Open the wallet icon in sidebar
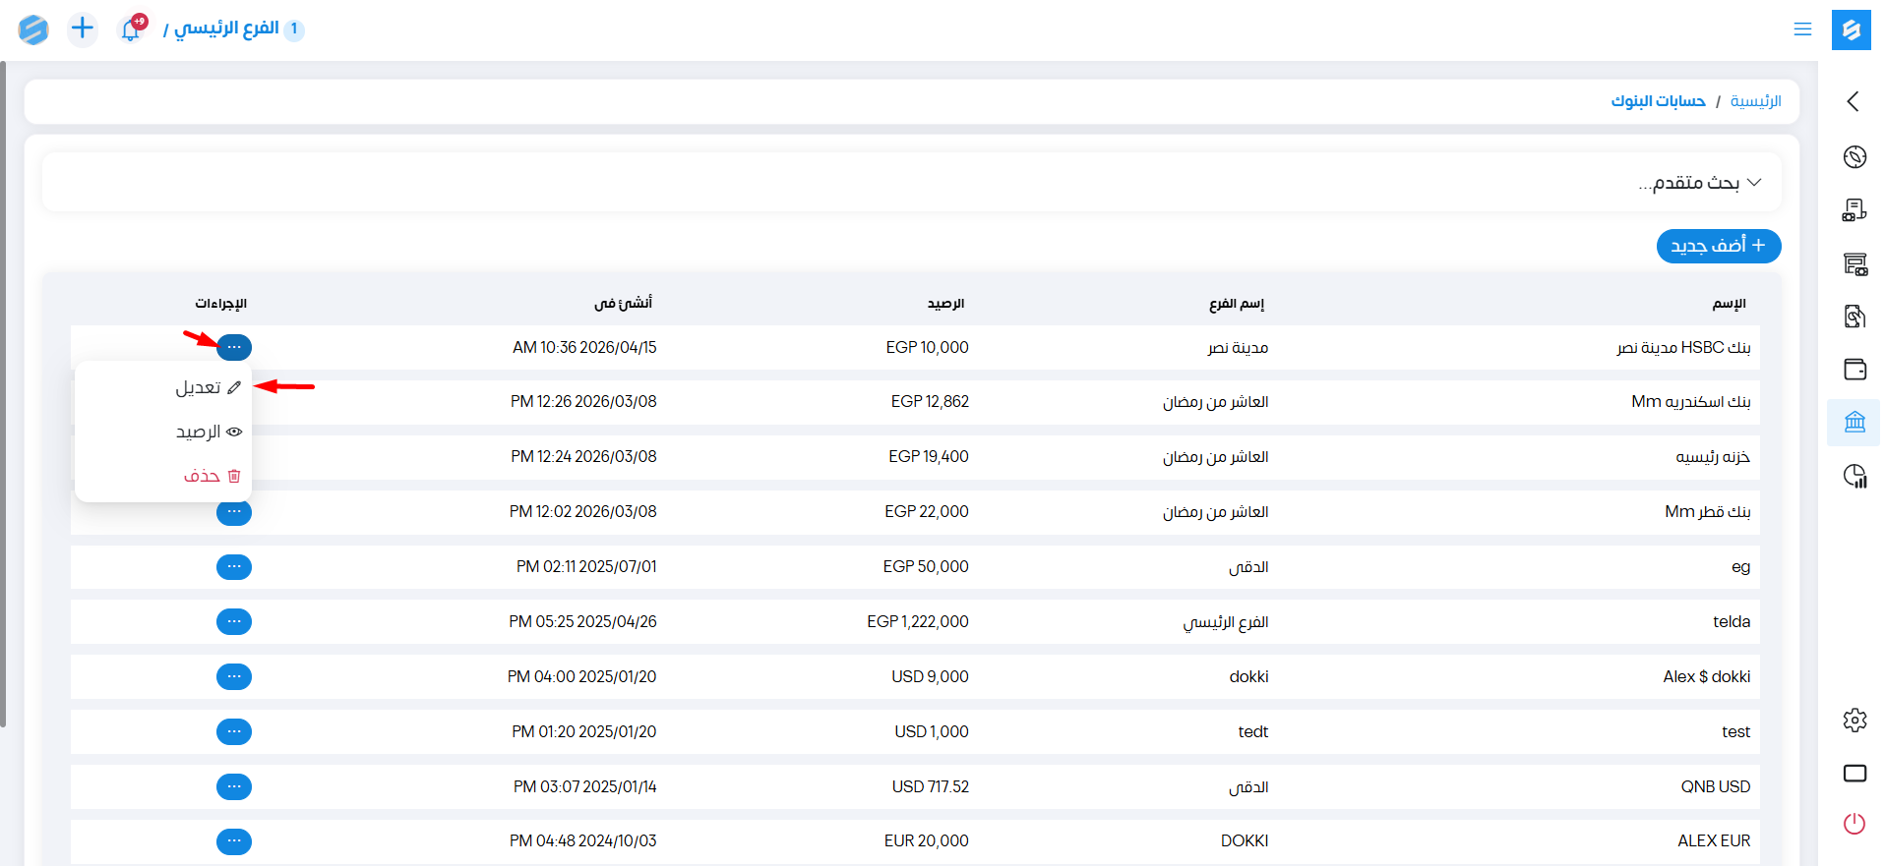Viewport: 1885px width, 866px height. click(1855, 370)
